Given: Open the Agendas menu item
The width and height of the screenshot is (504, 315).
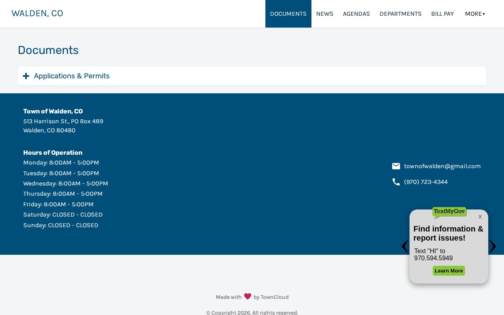Looking at the screenshot, I should click(x=356, y=14).
